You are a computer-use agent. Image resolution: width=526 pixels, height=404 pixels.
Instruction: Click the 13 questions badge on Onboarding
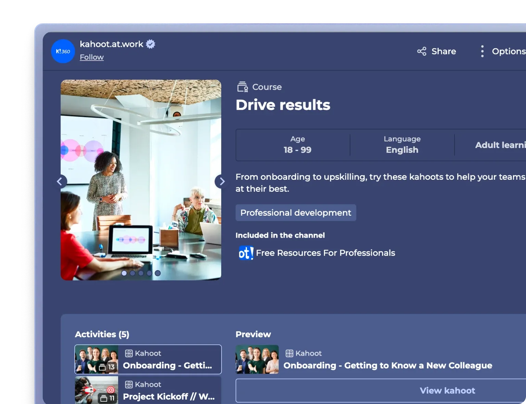(x=107, y=367)
